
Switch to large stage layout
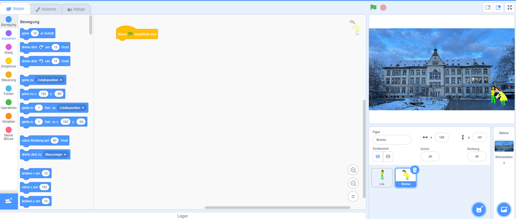coord(498,8)
